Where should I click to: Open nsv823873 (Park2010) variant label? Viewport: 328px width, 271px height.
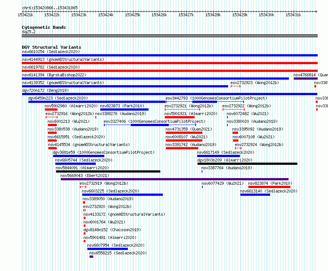coord(122,106)
